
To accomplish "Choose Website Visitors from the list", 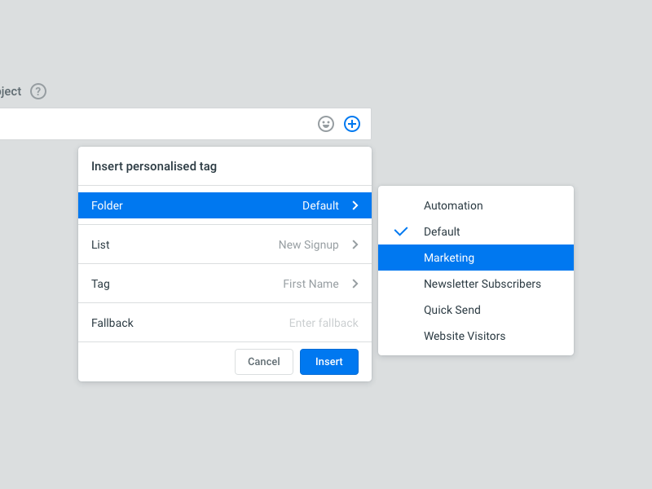I will coord(465,336).
